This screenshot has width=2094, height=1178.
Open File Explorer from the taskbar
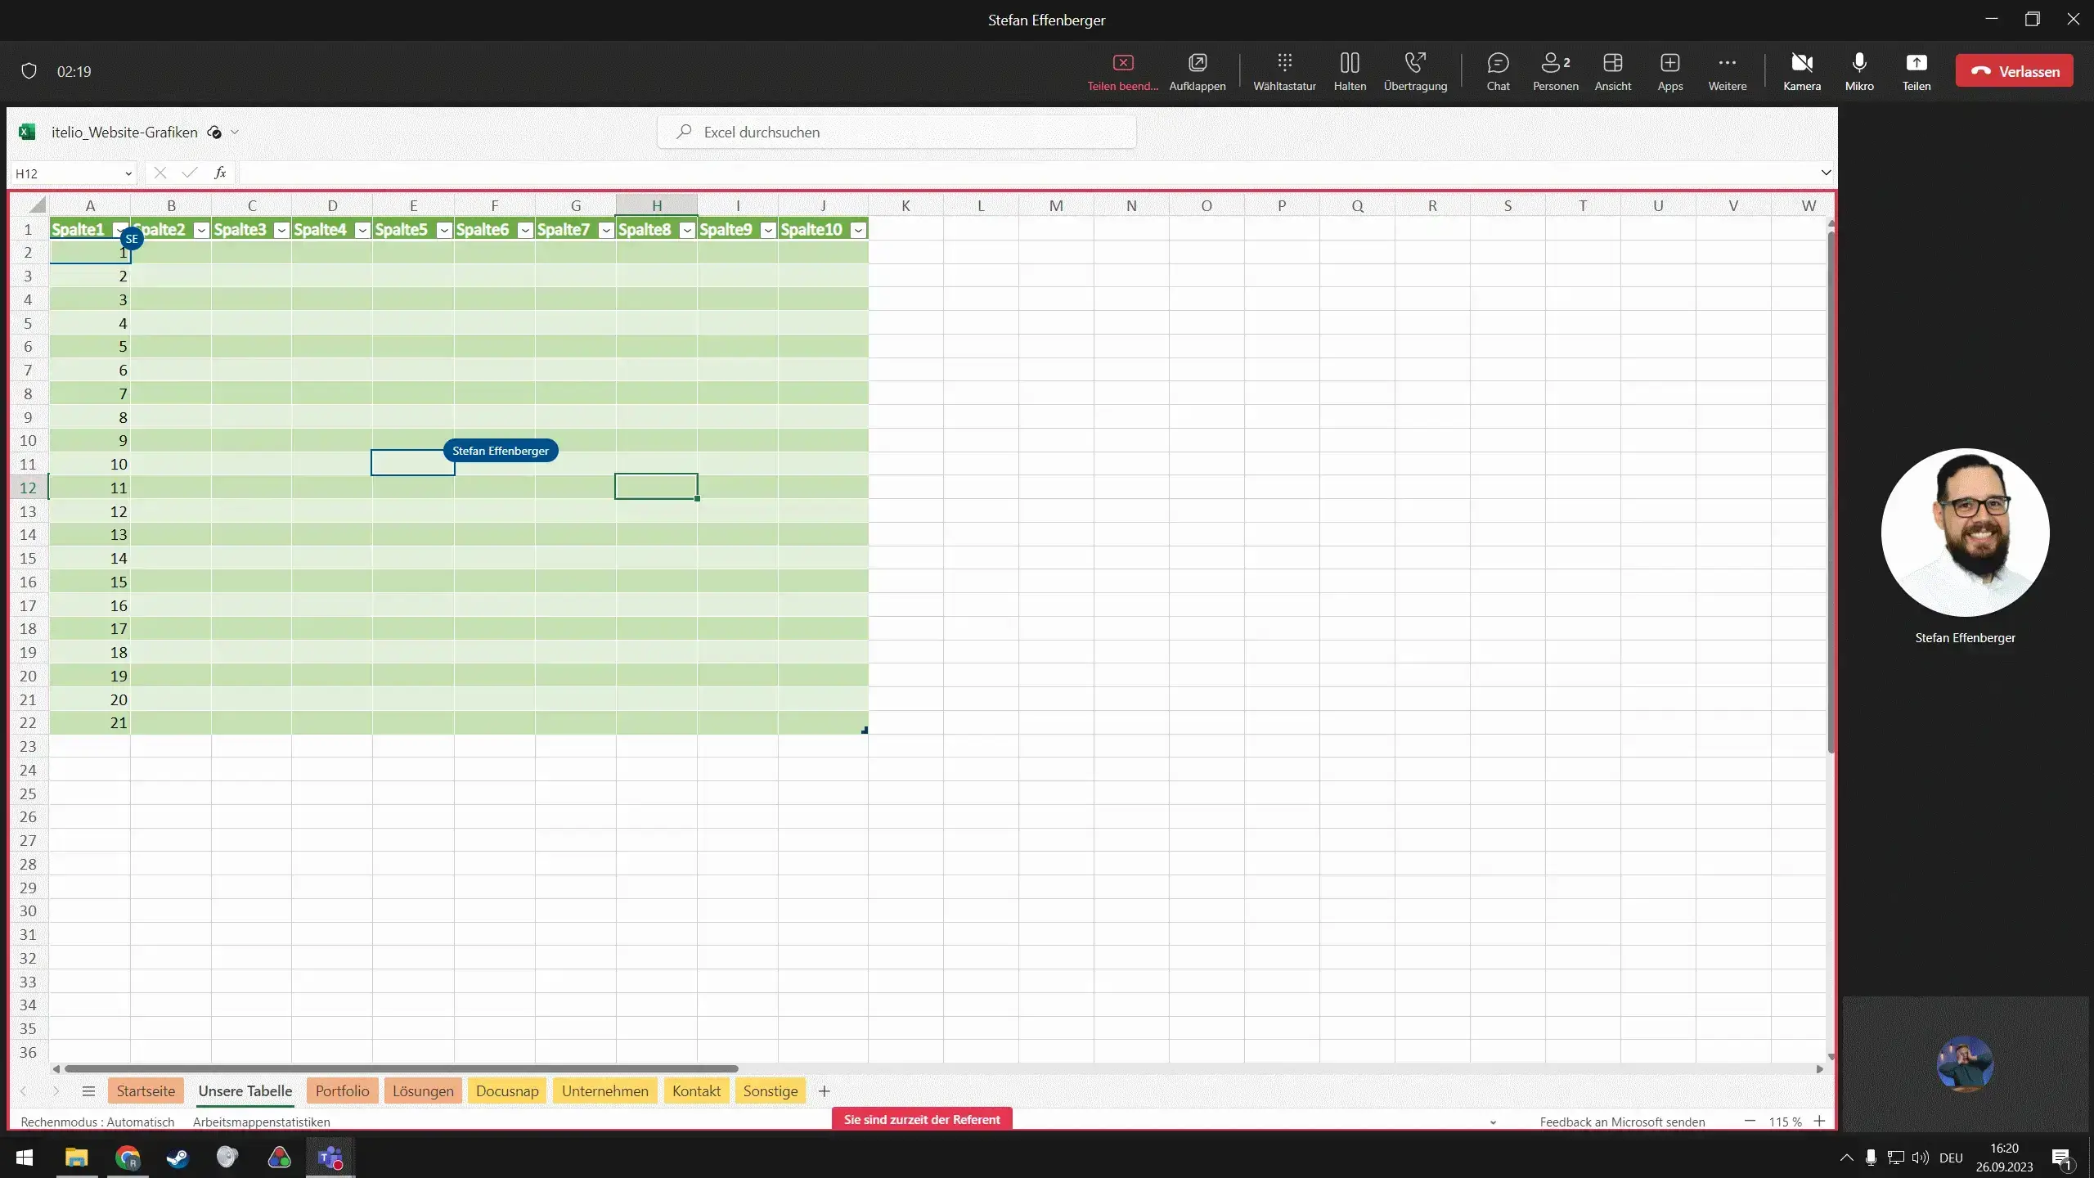coord(76,1158)
